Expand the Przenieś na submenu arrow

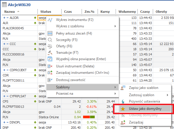[115, 94]
